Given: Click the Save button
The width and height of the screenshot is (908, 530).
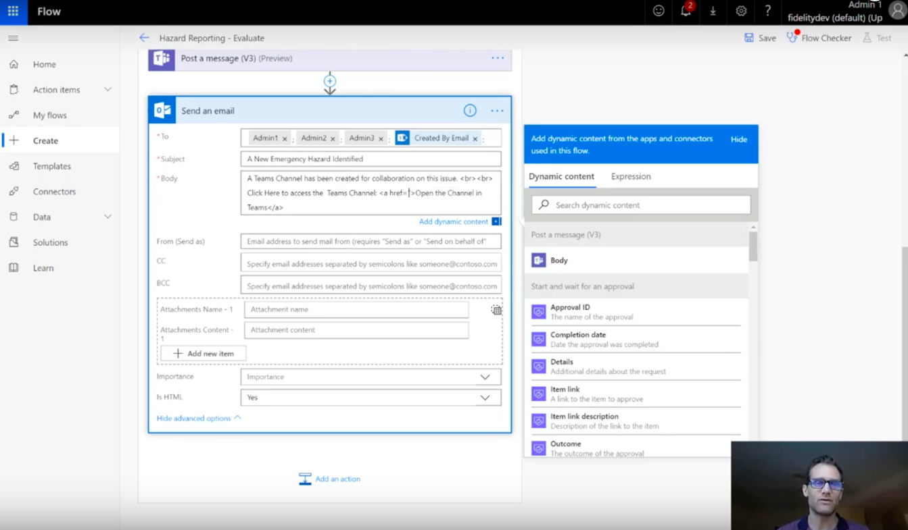Looking at the screenshot, I should click(x=760, y=38).
